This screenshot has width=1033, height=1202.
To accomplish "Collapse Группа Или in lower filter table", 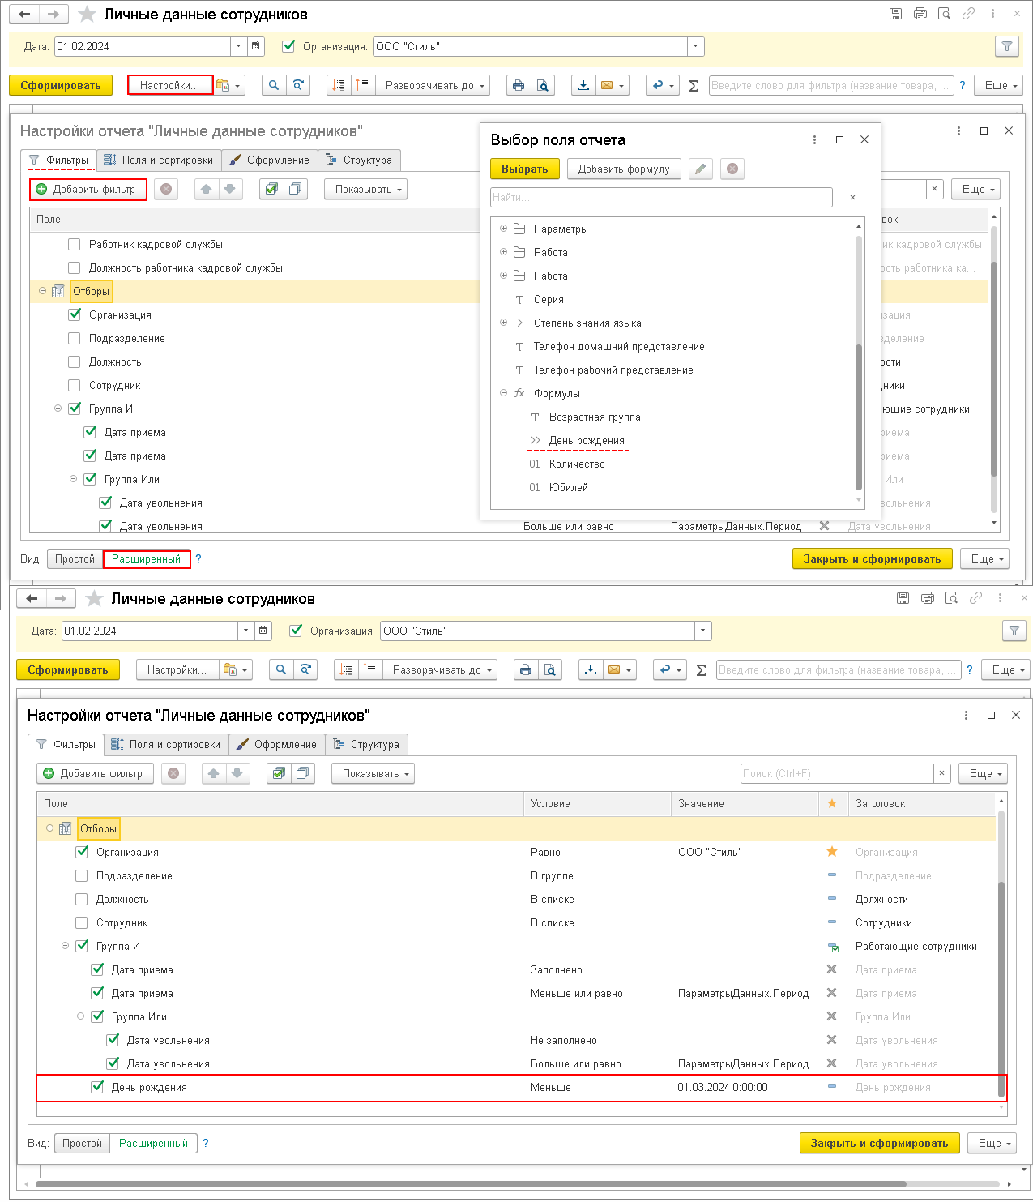I will [80, 1016].
